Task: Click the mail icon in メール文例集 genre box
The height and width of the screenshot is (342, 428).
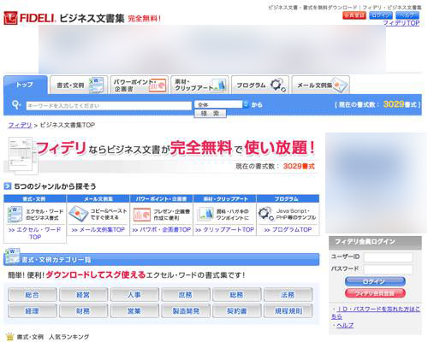Action: click(x=78, y=214)
